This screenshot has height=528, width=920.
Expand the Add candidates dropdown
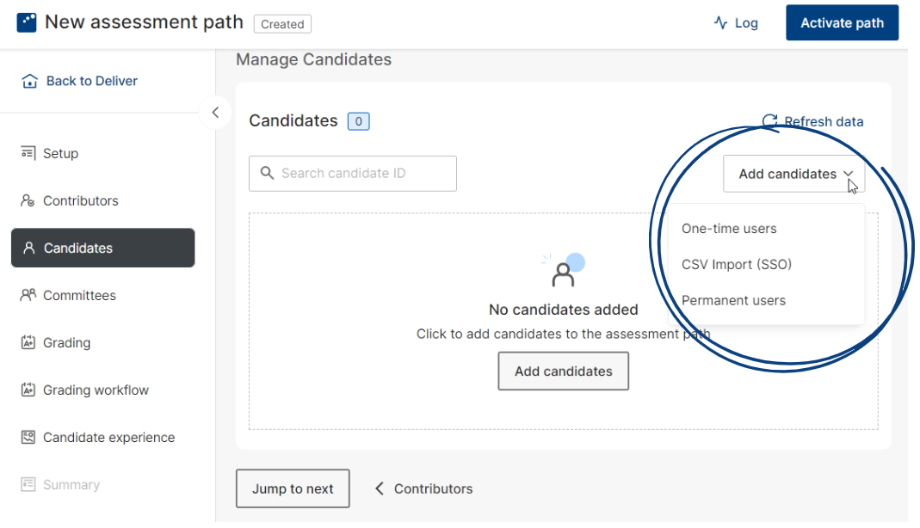coord(793,174)
